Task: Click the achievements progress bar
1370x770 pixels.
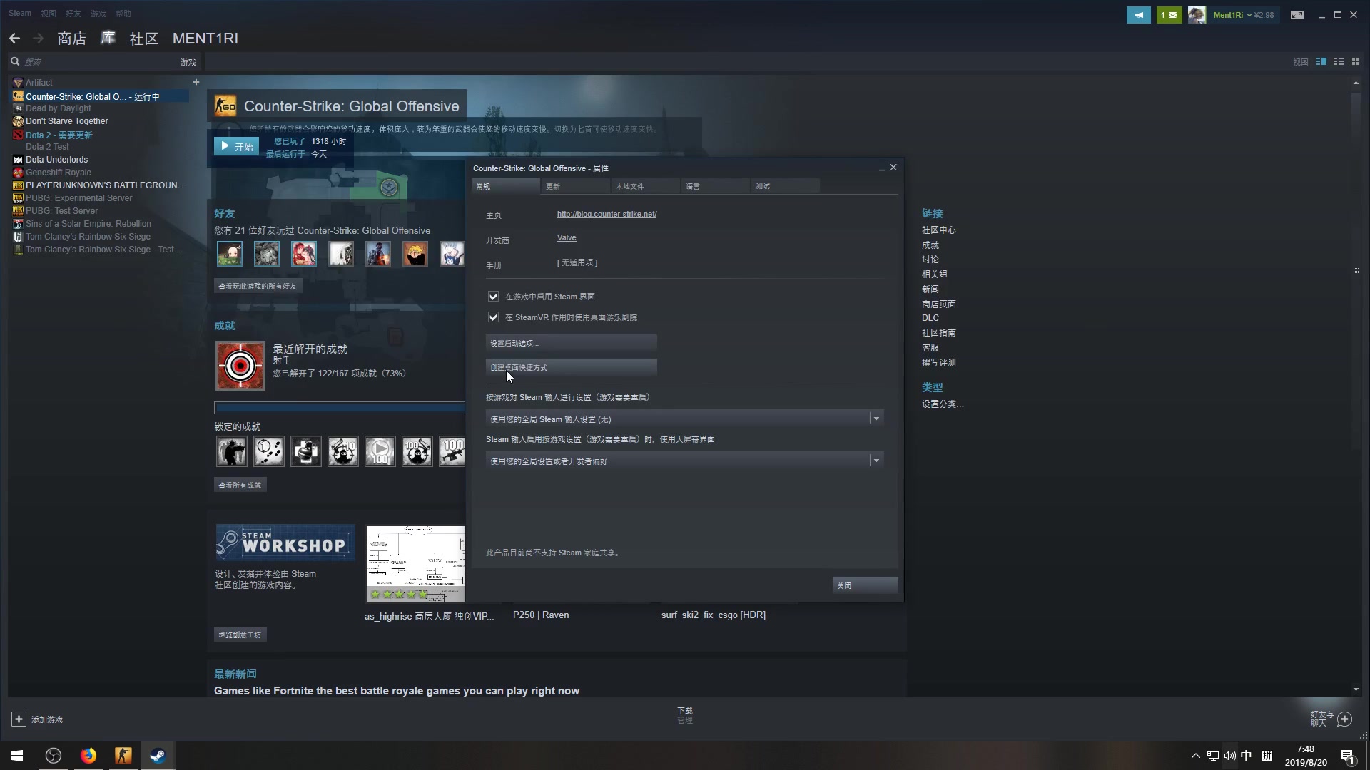Action: pyautogui.click(x=340, y=408)
